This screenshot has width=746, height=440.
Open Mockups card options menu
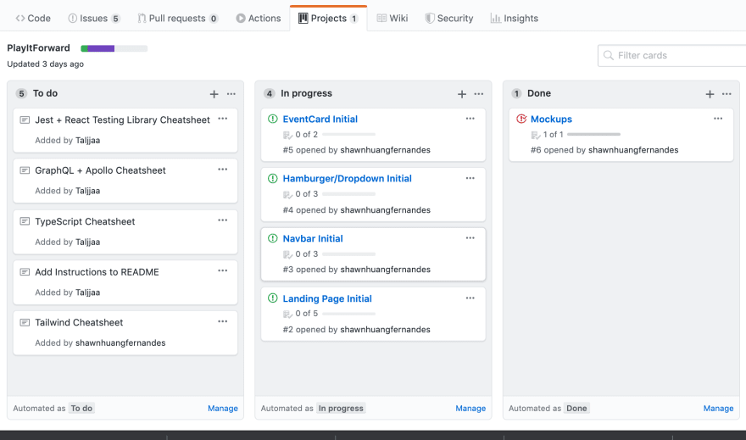(x=718, y=119)
